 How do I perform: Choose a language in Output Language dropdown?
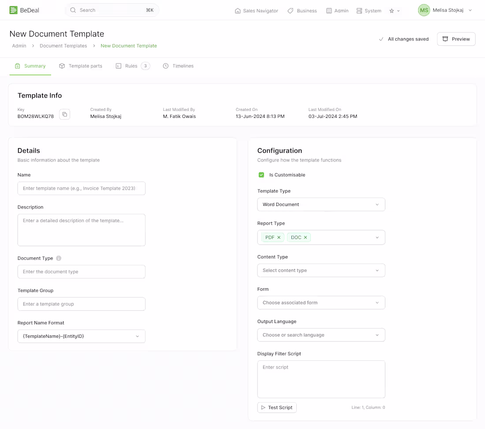pyautogui.click(x=321, y=335)
